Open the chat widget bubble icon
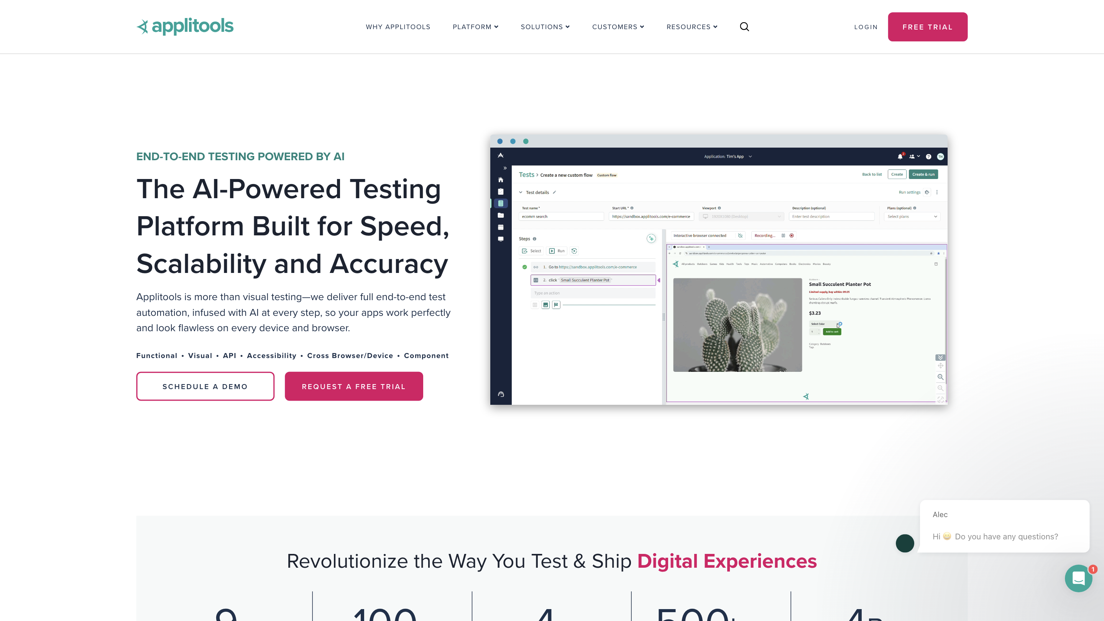 pos(1078,578)
